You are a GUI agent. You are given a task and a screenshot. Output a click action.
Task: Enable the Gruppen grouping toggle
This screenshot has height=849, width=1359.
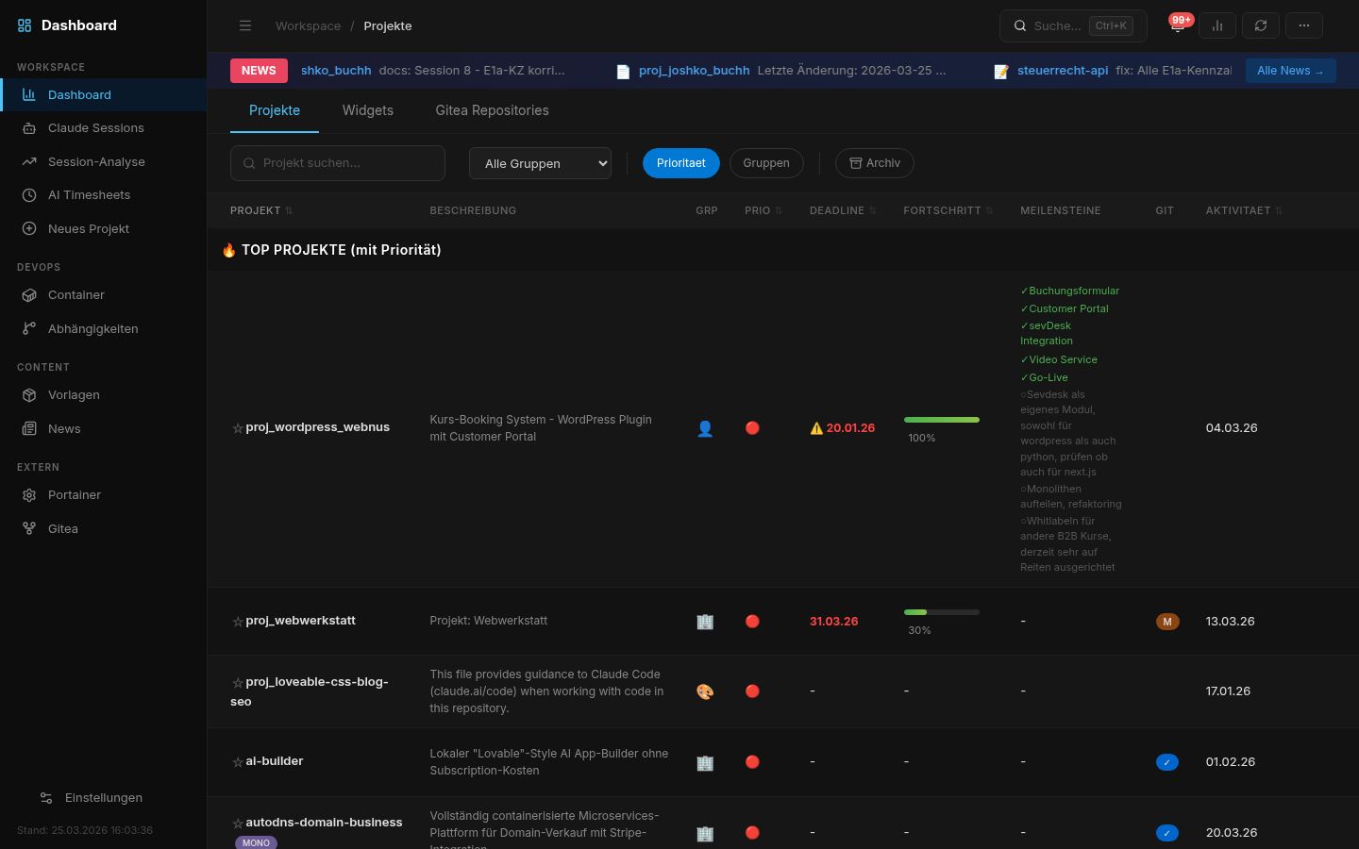point(766,162)
